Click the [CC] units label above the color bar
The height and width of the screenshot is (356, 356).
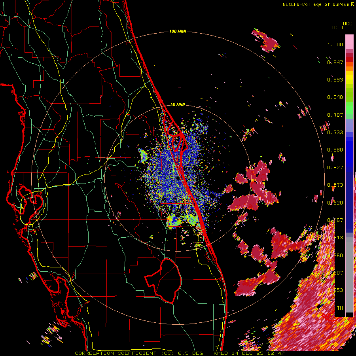pos(337,27)
